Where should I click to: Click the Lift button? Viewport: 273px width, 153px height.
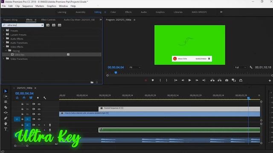click(212, 80)
